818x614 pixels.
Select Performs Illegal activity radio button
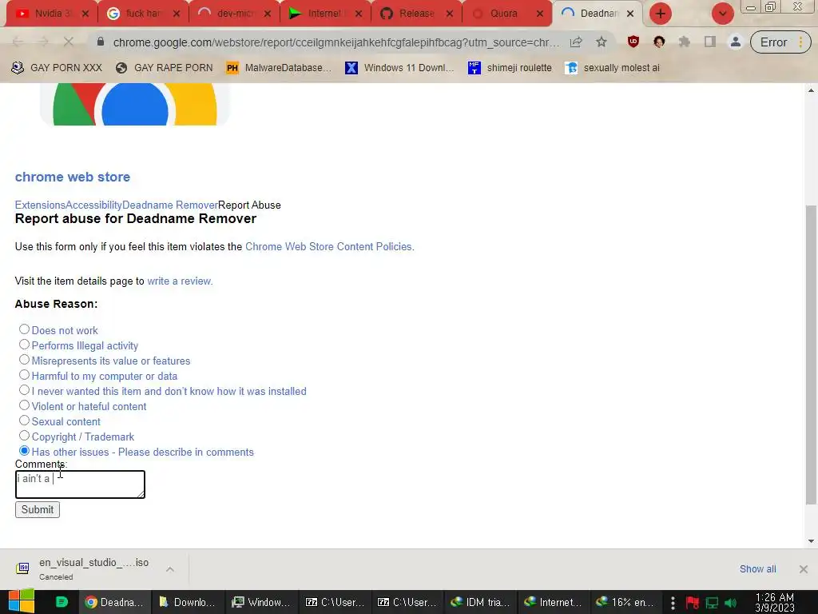pyautogui.click(x=24, y=344)
